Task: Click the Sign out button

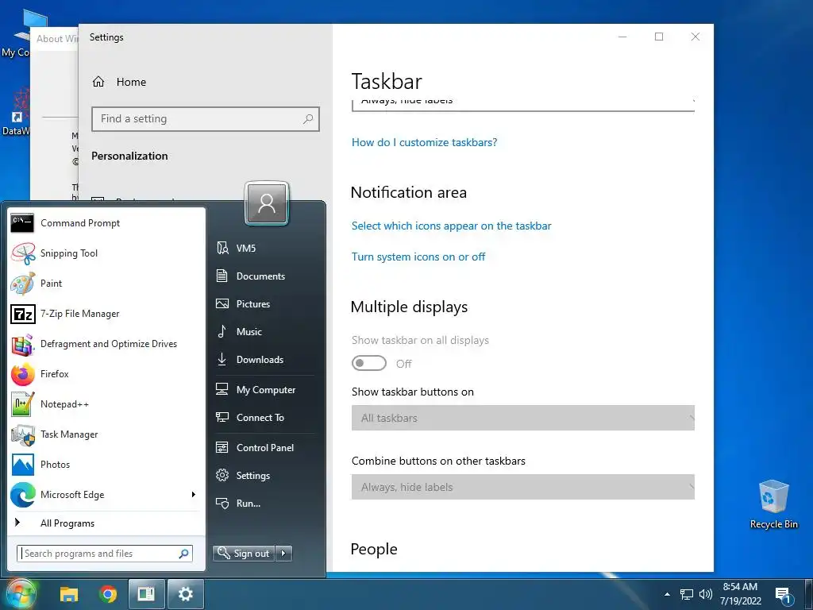Action: click(244, 554)
